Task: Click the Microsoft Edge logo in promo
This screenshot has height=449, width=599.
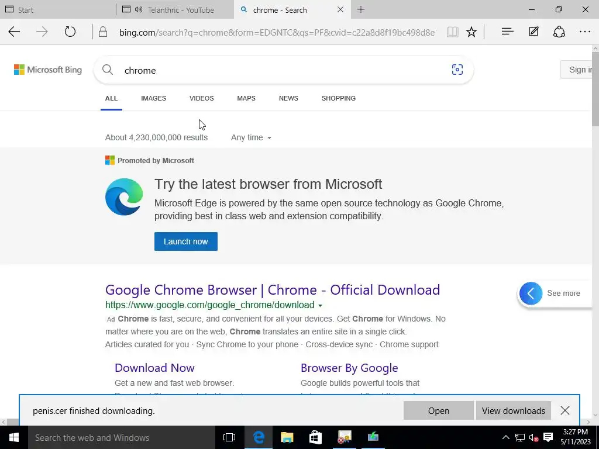Action: [x=124, y=196]
